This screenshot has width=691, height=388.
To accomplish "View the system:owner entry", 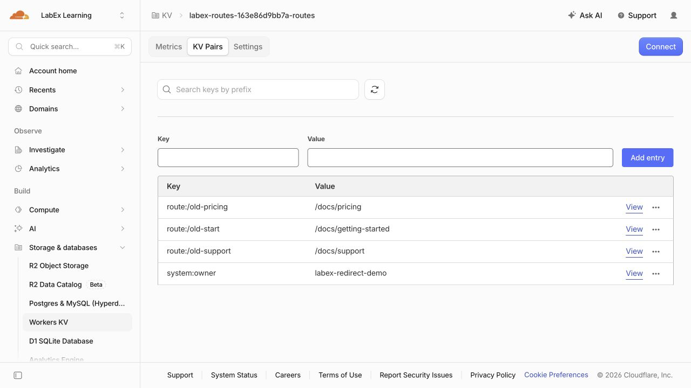I will (x=634, y=273).
